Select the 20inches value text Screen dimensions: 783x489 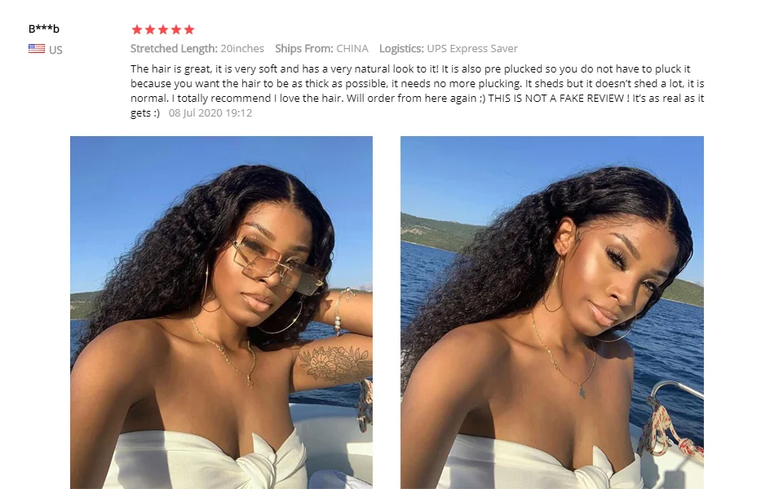tap(242, 49)
